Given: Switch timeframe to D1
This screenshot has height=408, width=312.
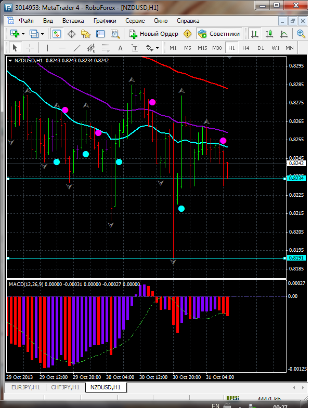Looking at the screenshot, I should [x=261, y=48].
